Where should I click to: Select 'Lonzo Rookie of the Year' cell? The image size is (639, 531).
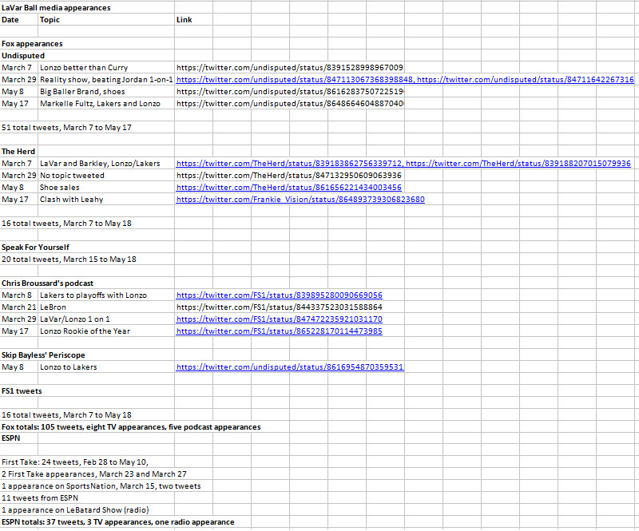(x=85, y=331)
